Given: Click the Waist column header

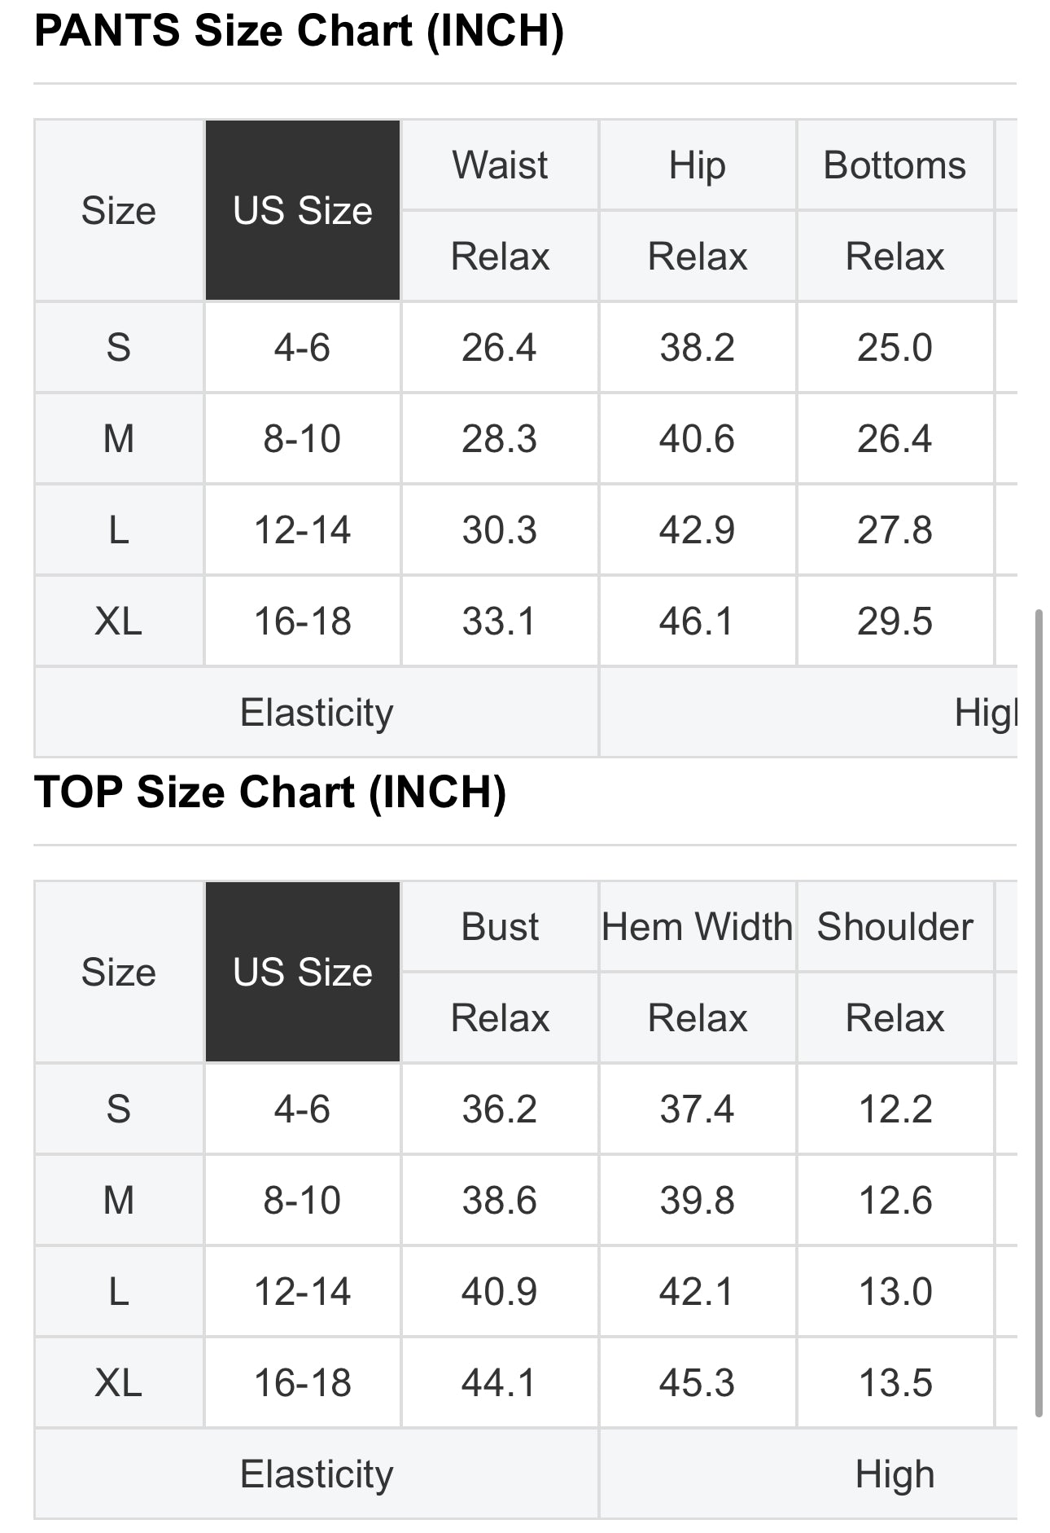Looking at the screenshot, I should pyautogui.click(x=500, y=165).
